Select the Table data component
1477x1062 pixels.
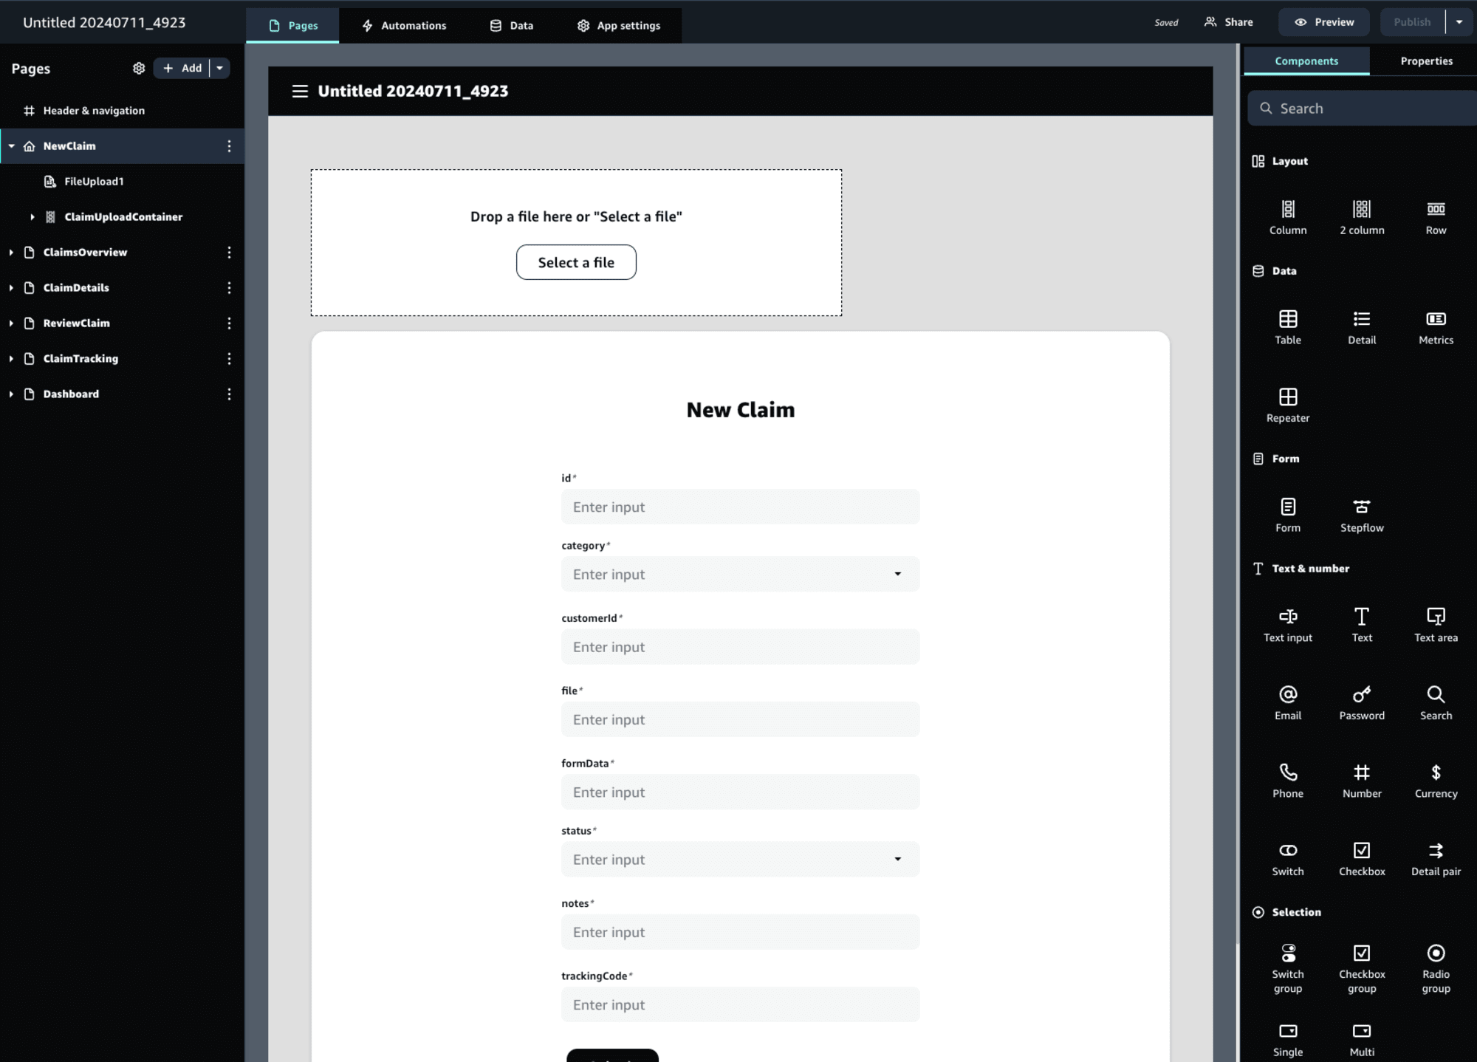[x=1287, y=327]
